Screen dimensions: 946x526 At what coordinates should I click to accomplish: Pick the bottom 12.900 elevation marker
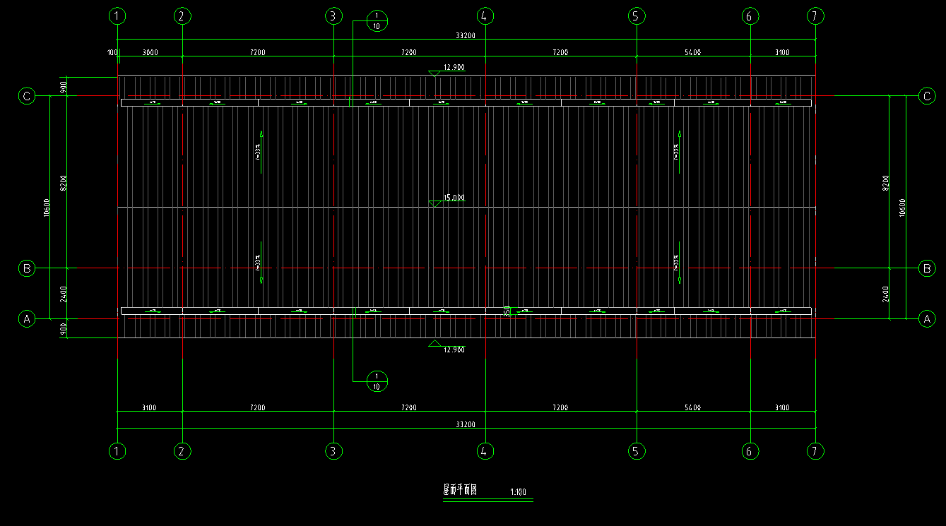click(x=453, y=349)
